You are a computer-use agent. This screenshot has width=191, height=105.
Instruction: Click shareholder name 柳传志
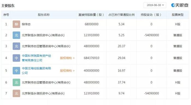[x=26, y=24]
